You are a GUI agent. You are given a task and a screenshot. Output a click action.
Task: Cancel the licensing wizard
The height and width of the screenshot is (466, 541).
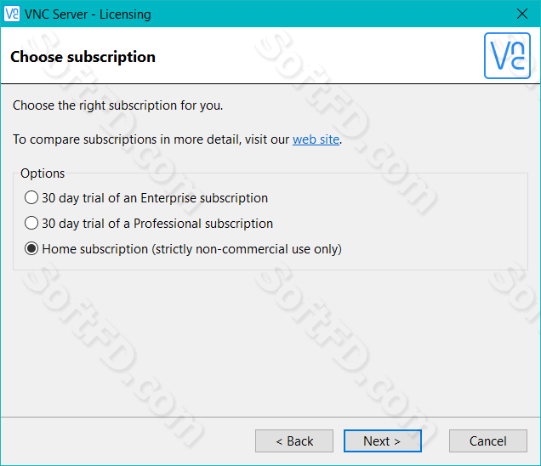click(x=488, y=440)
